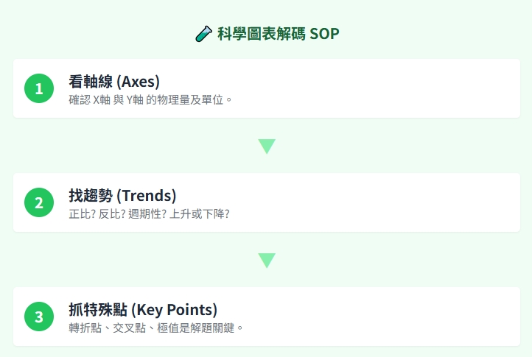
Task: Click the green number 3 circle
Action: [39, 317]
